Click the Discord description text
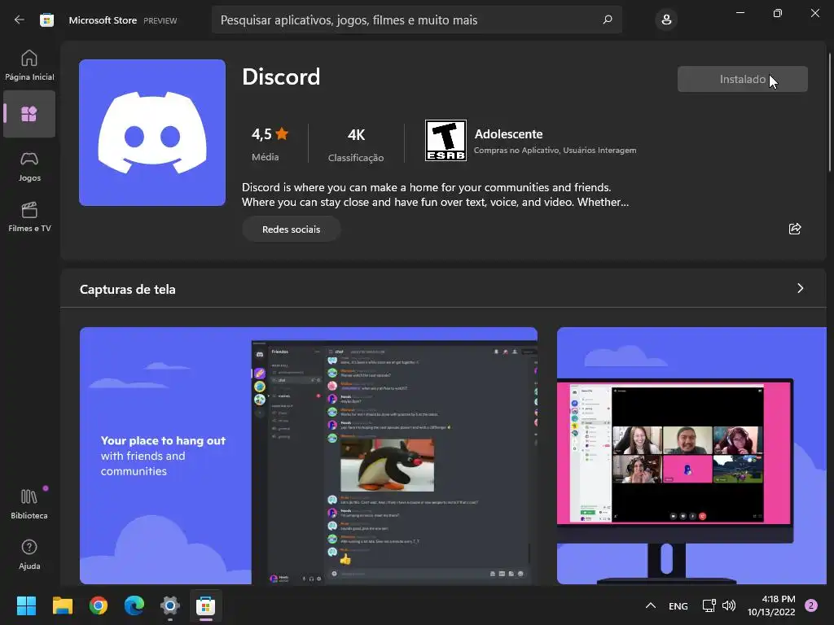Viewport: 834px width, 625px height. pos(435,194)
